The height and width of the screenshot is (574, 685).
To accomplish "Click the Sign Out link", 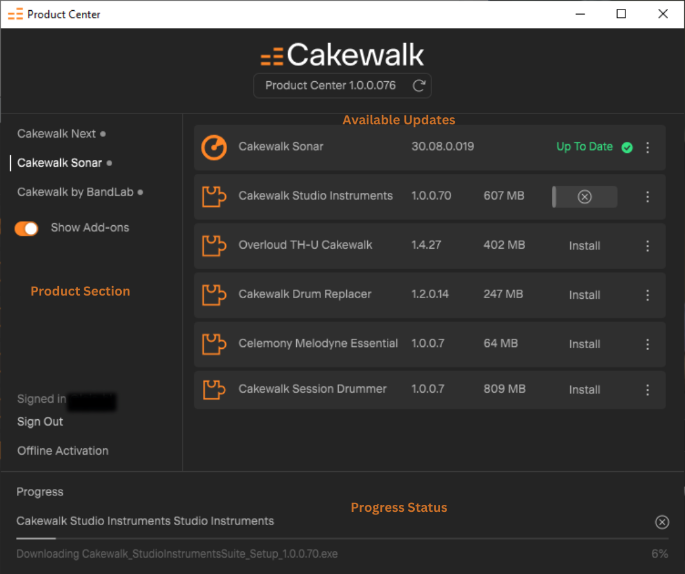I will click(x=40, y=422).
